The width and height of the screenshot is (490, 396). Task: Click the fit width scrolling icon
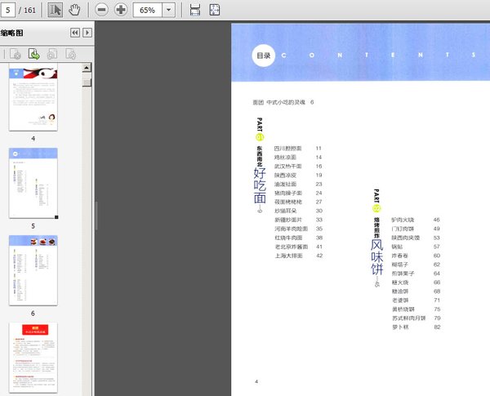194,10
